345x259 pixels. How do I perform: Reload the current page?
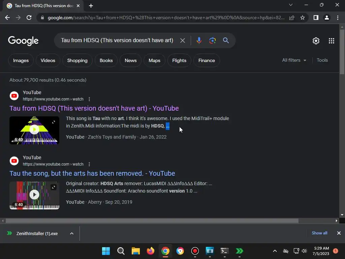(x=29, y=18)
